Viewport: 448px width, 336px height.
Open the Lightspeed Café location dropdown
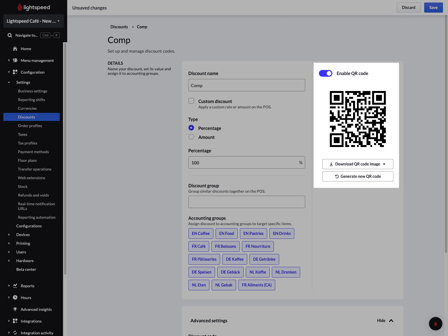[33, 21]
